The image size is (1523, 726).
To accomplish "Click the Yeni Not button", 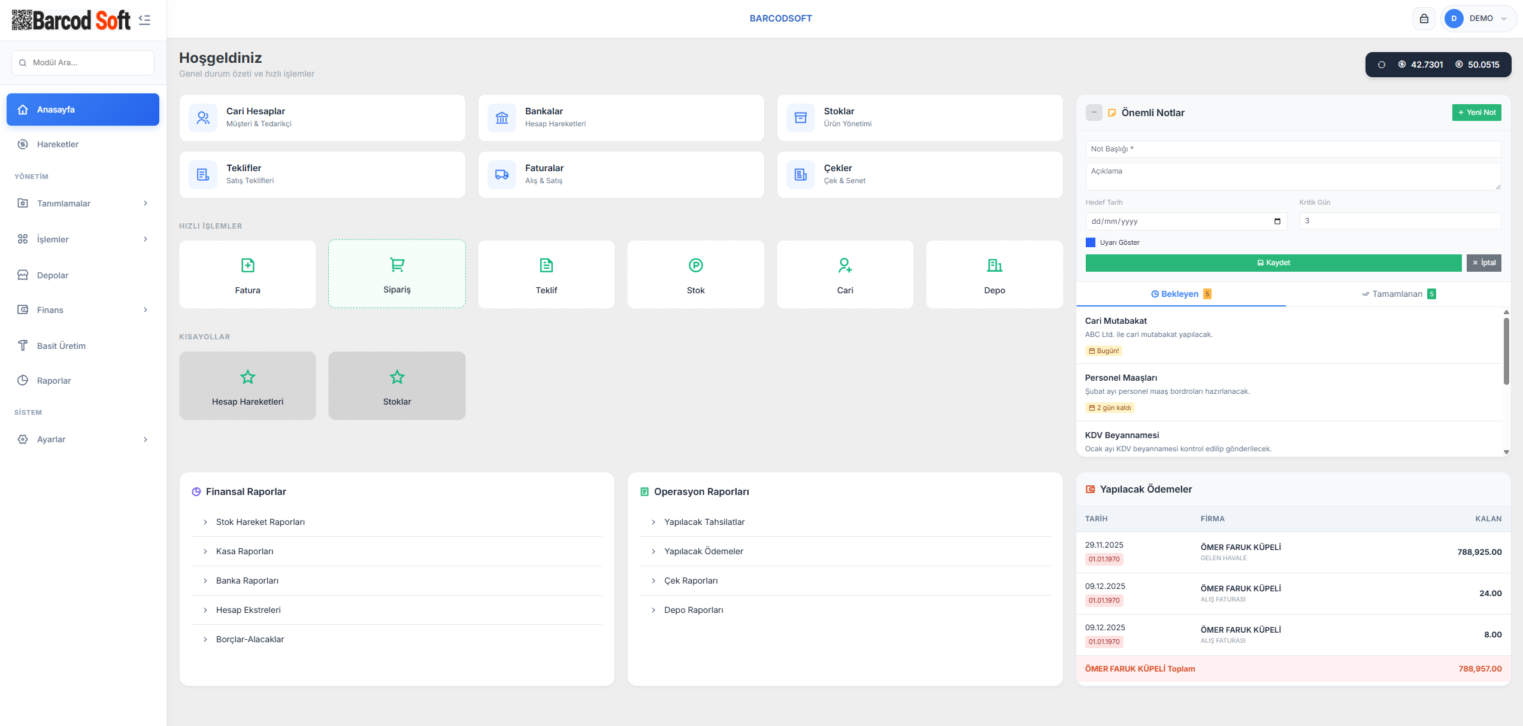I will (x=1476, y=113).
